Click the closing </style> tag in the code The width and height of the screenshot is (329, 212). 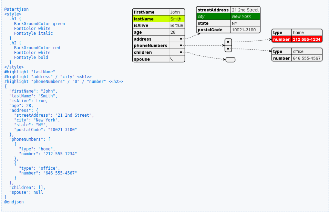14,67
